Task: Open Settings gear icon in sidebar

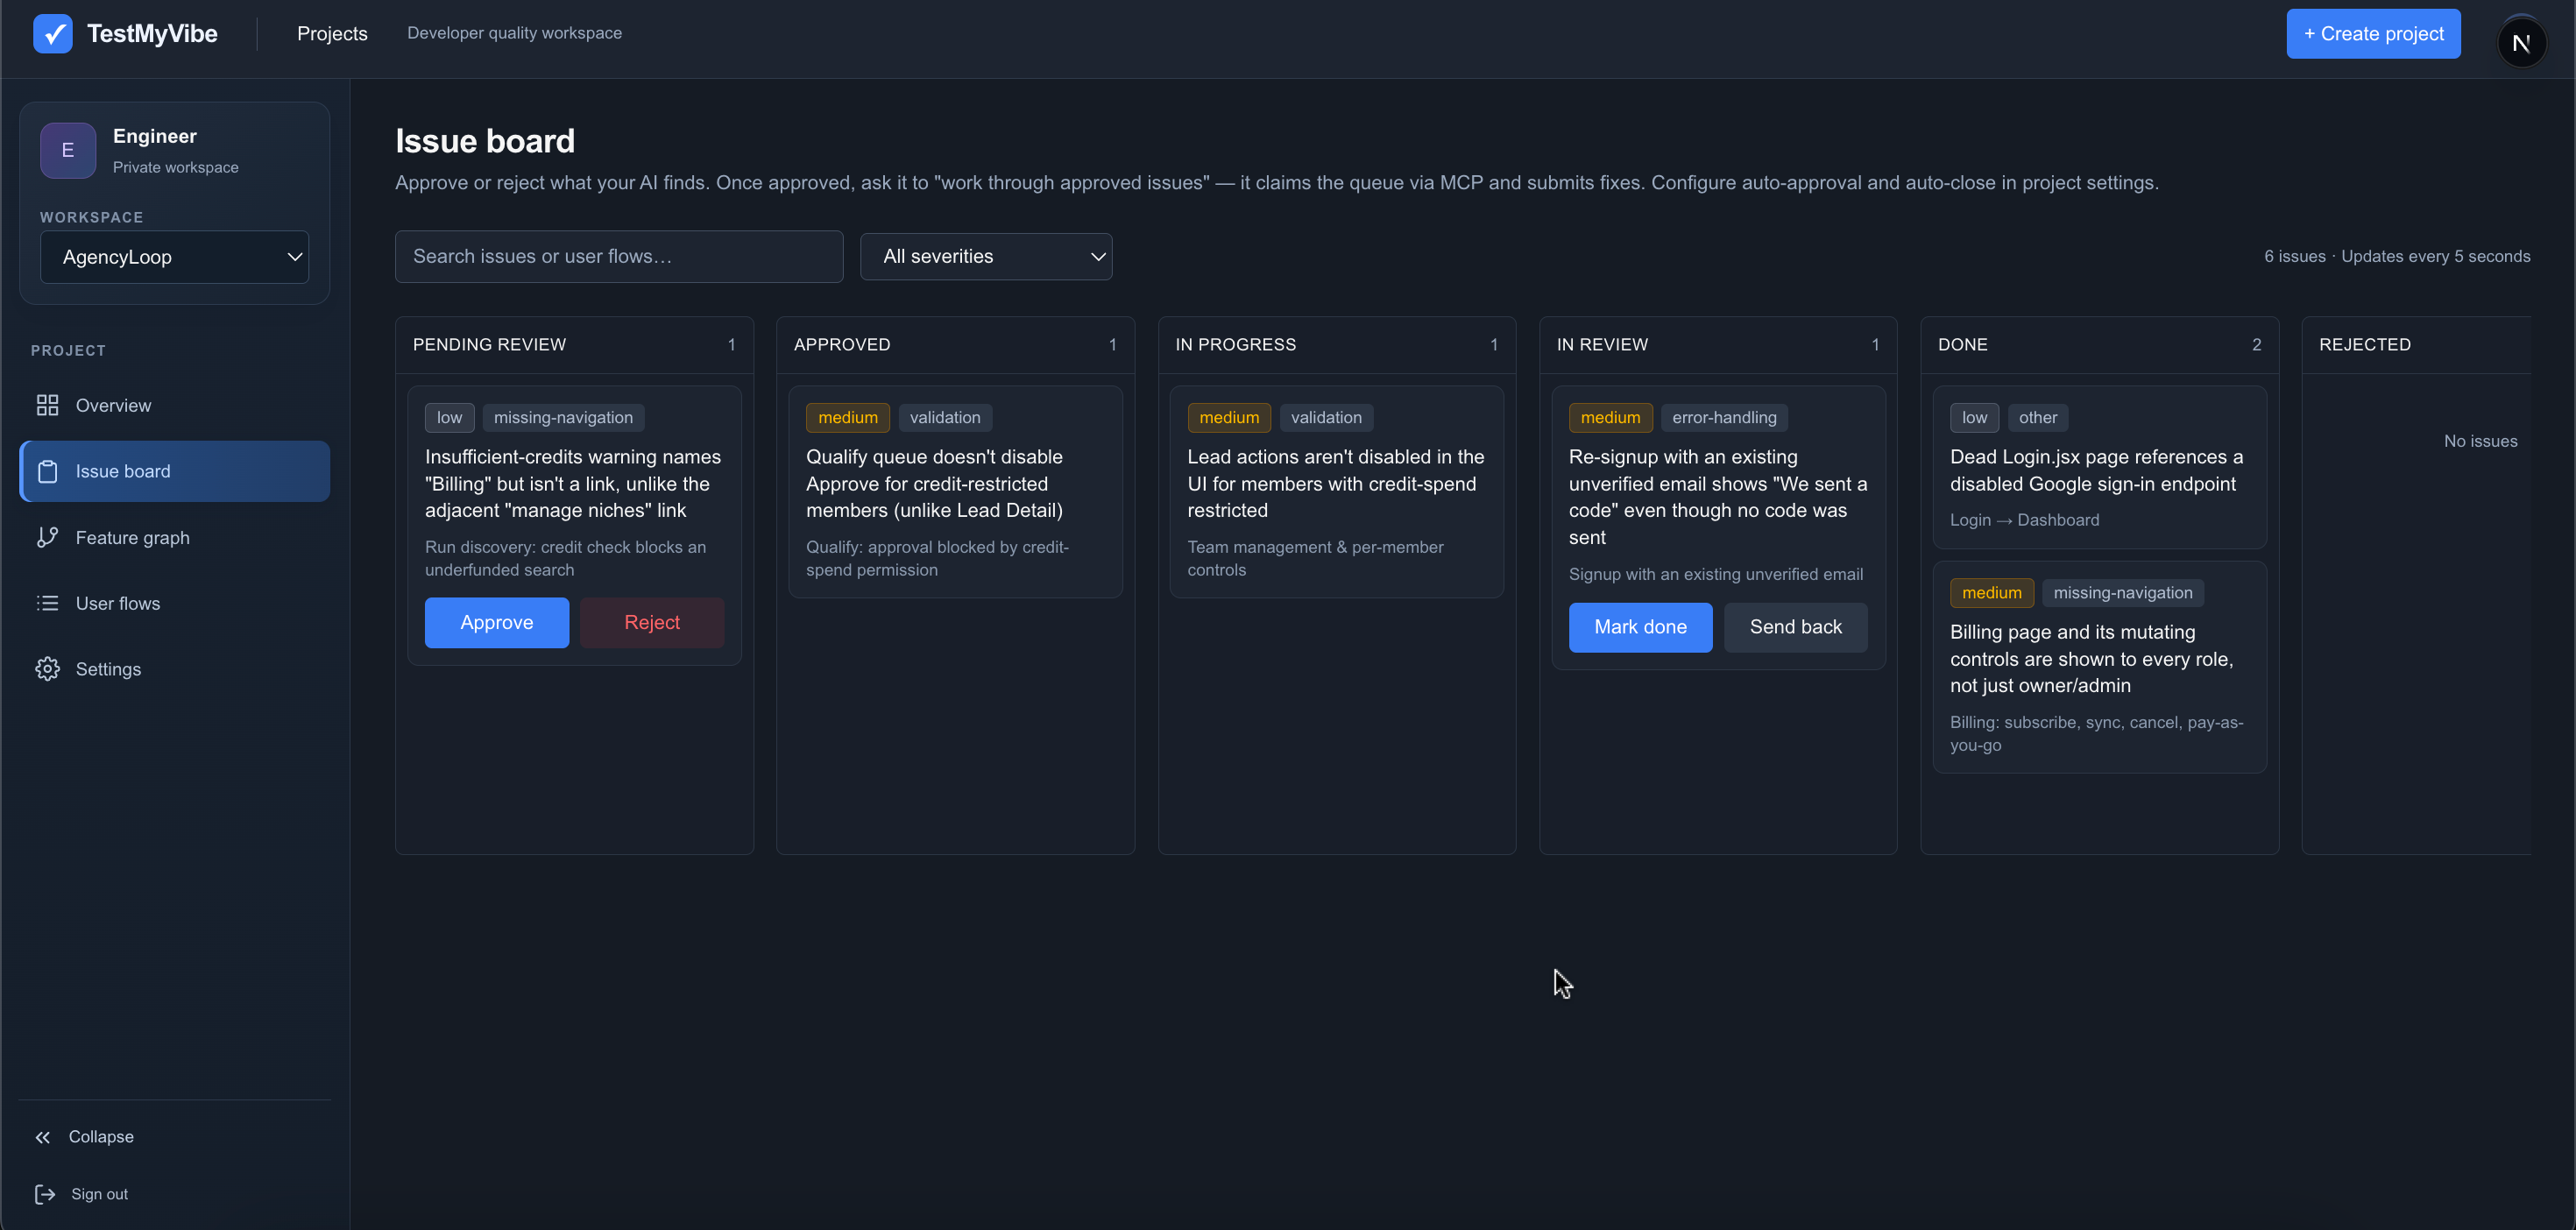Action: tap(47, 669)
